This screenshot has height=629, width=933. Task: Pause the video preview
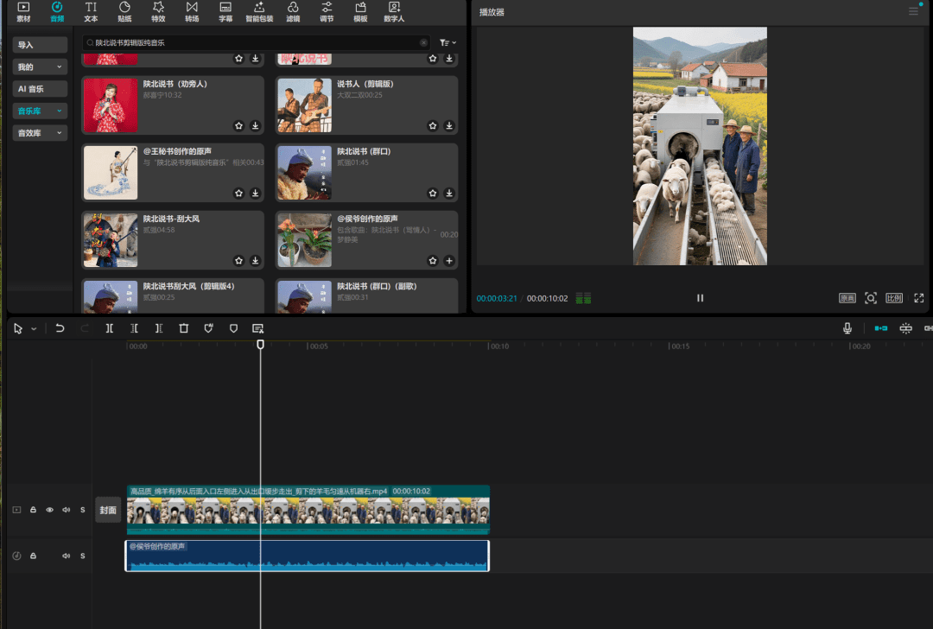[x=701, y=298]
